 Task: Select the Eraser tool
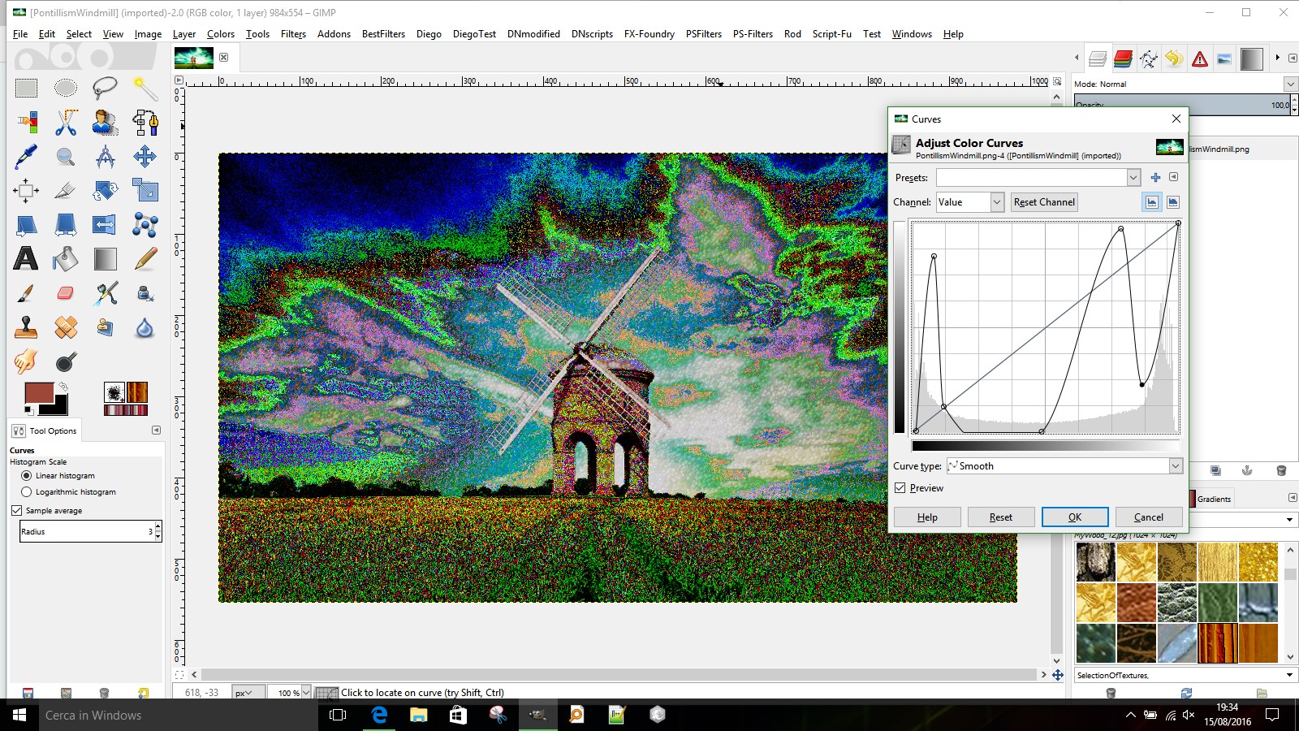pos(66,292)
